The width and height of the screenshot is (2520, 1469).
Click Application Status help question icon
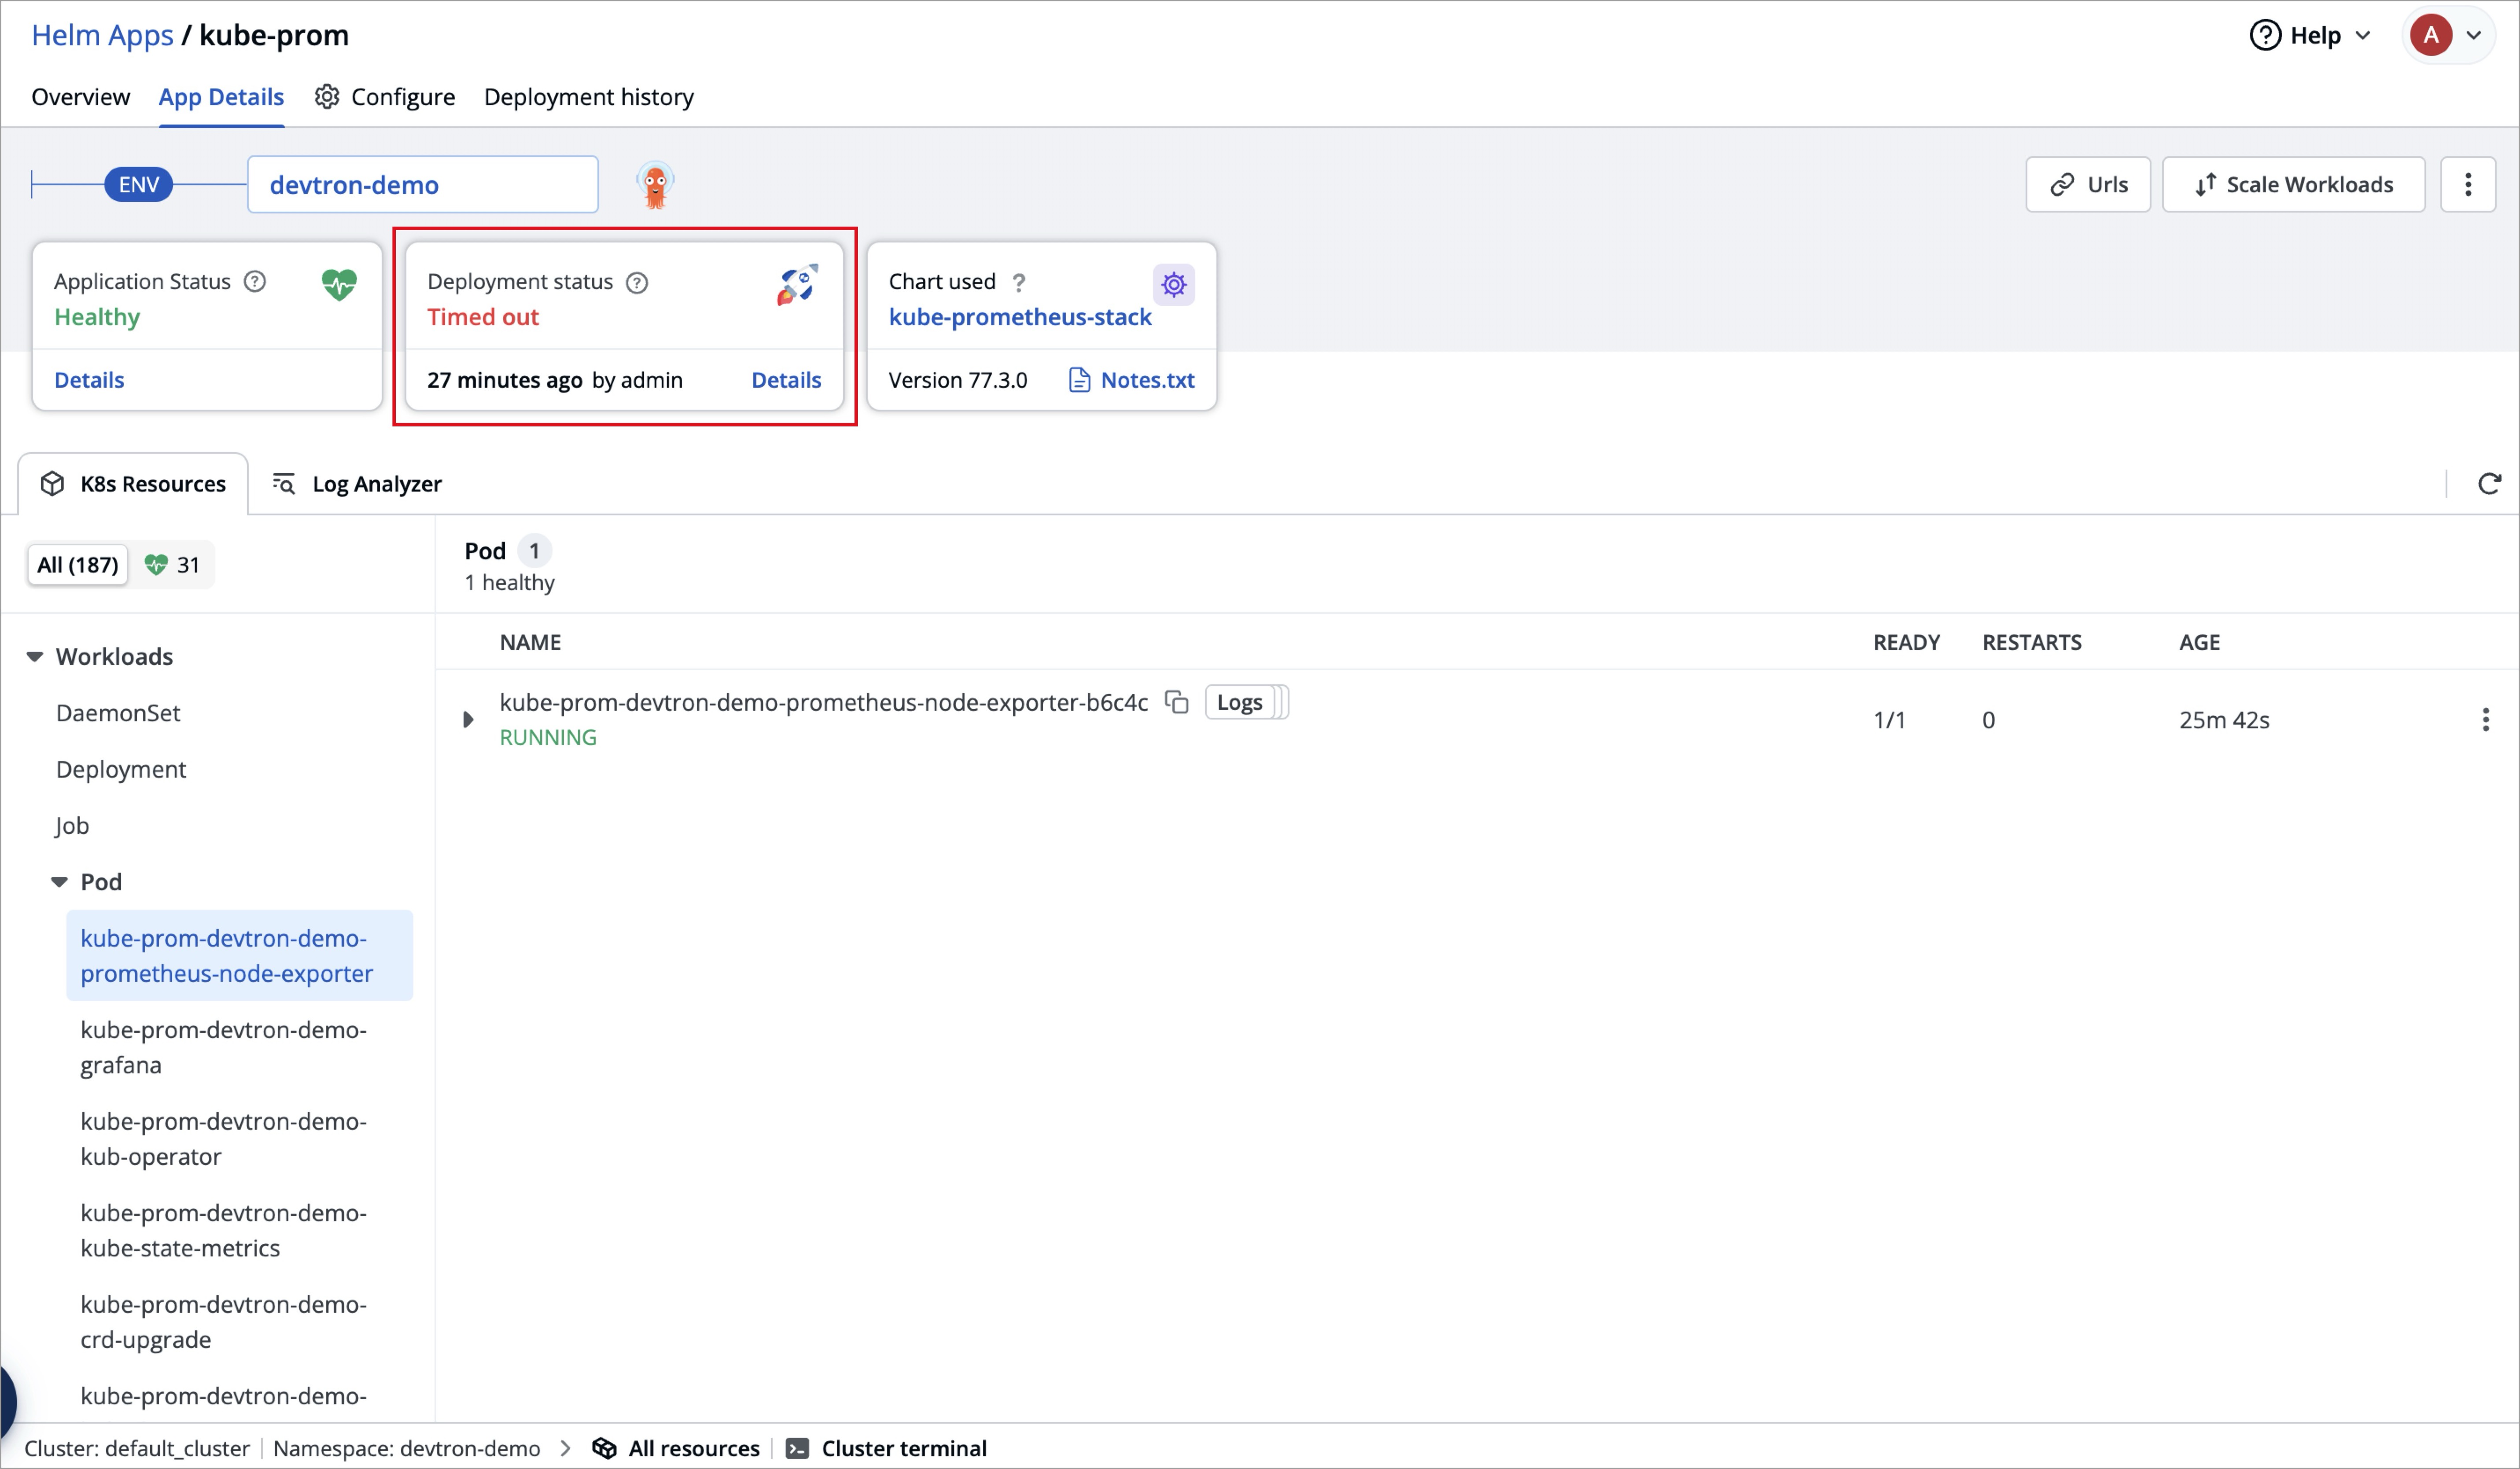(x=255, y=282)
